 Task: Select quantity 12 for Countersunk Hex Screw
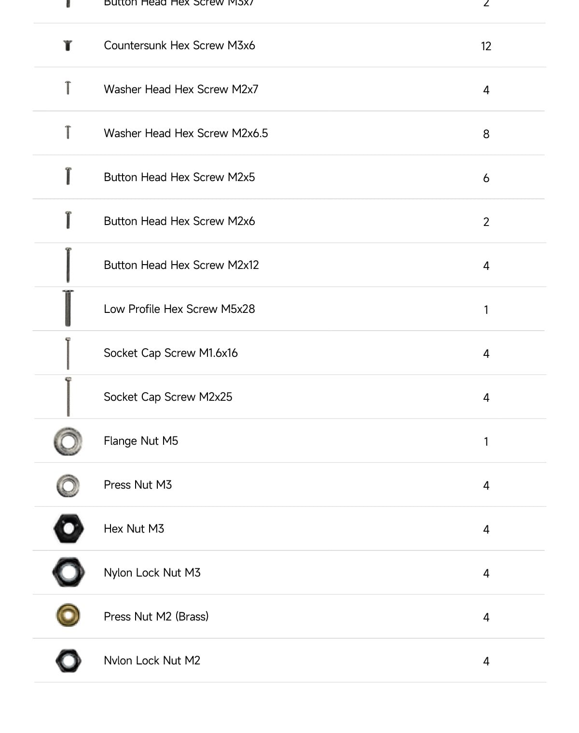pyautogui.click(x=486, y=46)
